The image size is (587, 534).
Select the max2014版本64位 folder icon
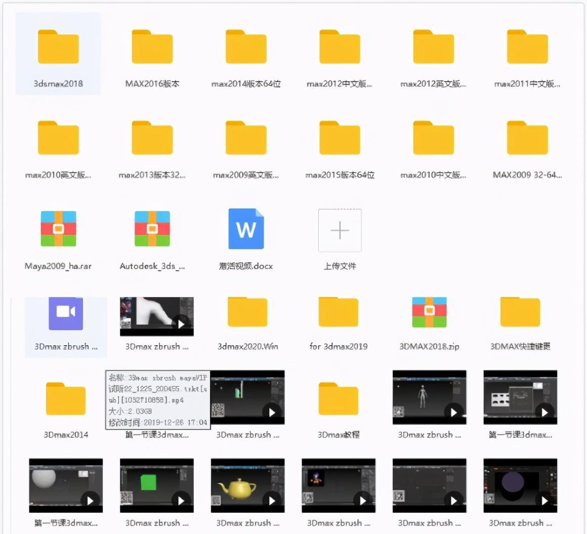coord(246,47)
